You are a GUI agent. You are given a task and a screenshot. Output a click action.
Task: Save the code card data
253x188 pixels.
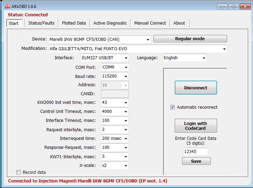pos(196,161)
